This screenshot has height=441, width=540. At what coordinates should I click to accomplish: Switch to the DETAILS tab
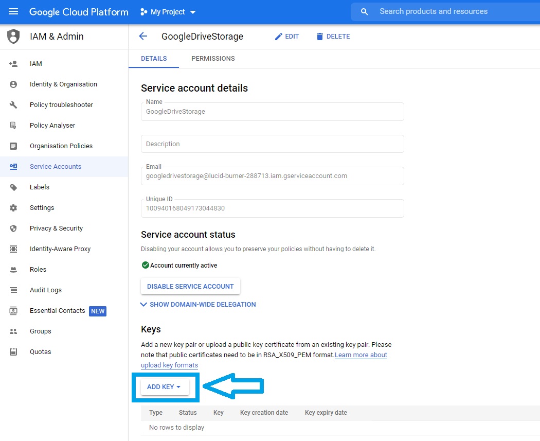point(154,59)
